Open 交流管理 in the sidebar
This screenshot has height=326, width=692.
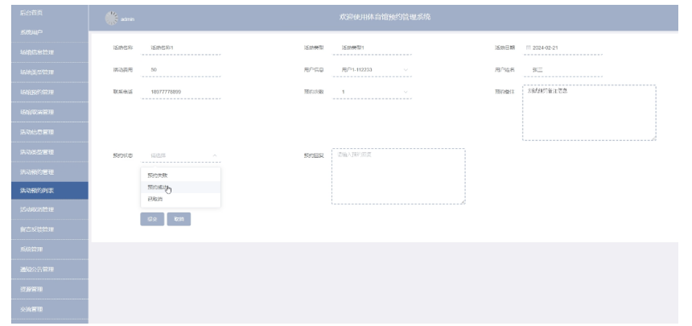click(x=50, y=309)
